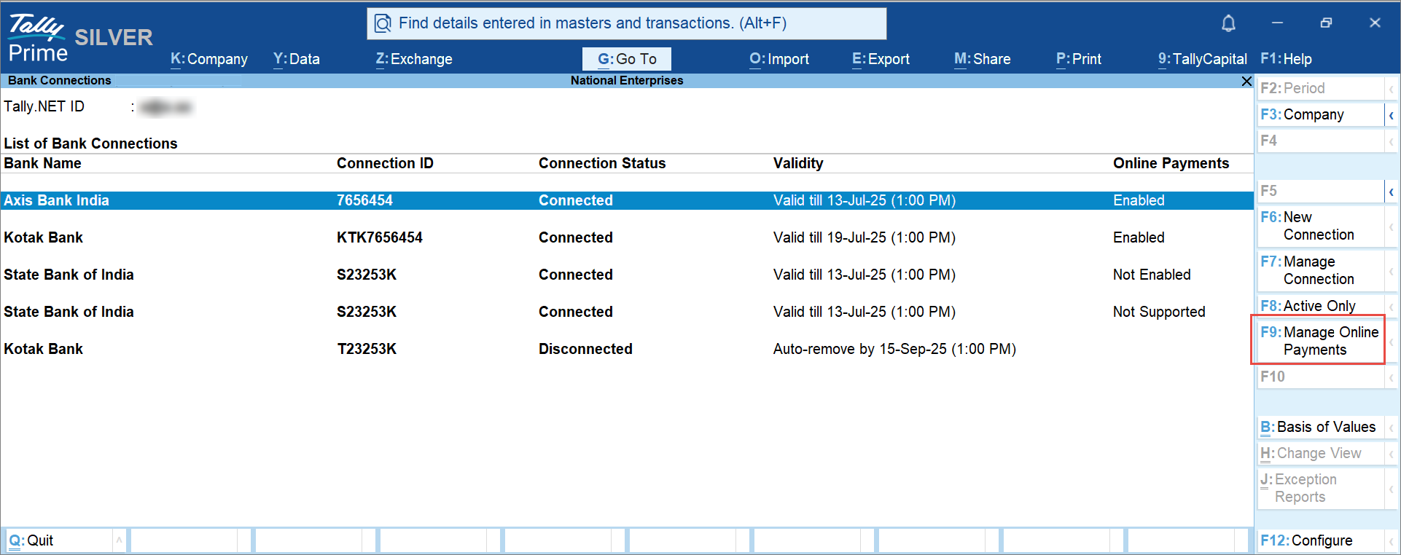Click the search icon in the find bar
This screenshot has height=555, width=1401.
(x=383, y=24)
